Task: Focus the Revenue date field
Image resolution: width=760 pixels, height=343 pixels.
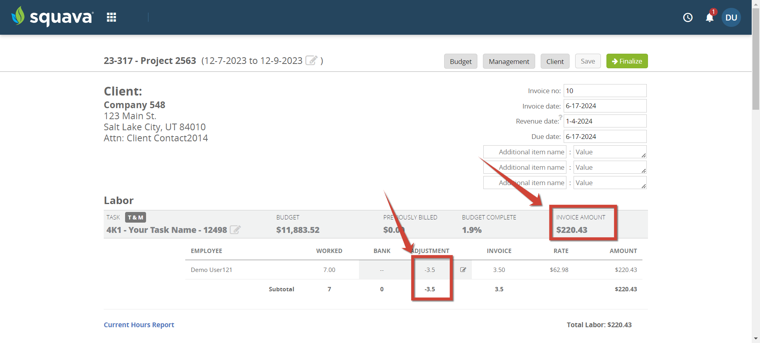Action: click(x=605, y=121)
